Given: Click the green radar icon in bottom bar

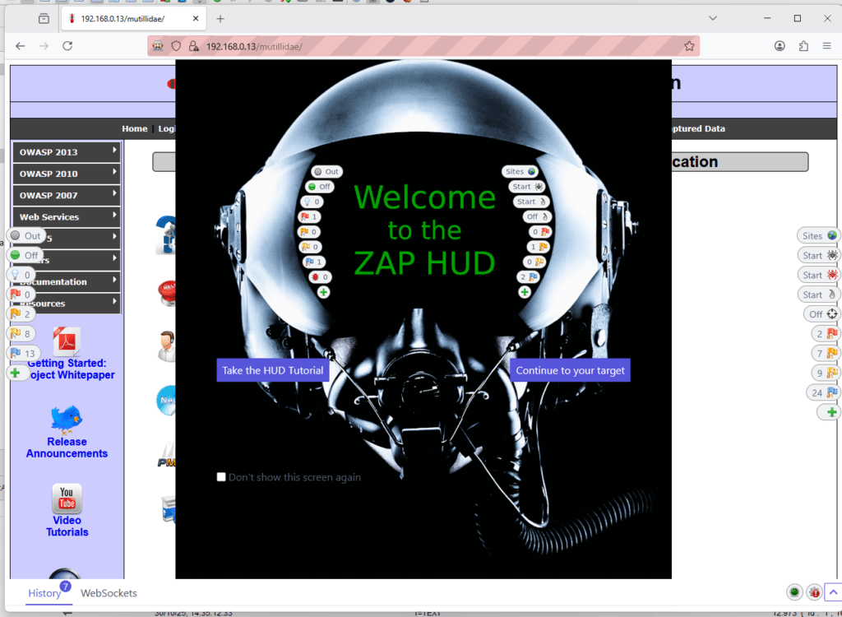Looking at the screenshot, I should pyautogui.click(x=794, y=592).
